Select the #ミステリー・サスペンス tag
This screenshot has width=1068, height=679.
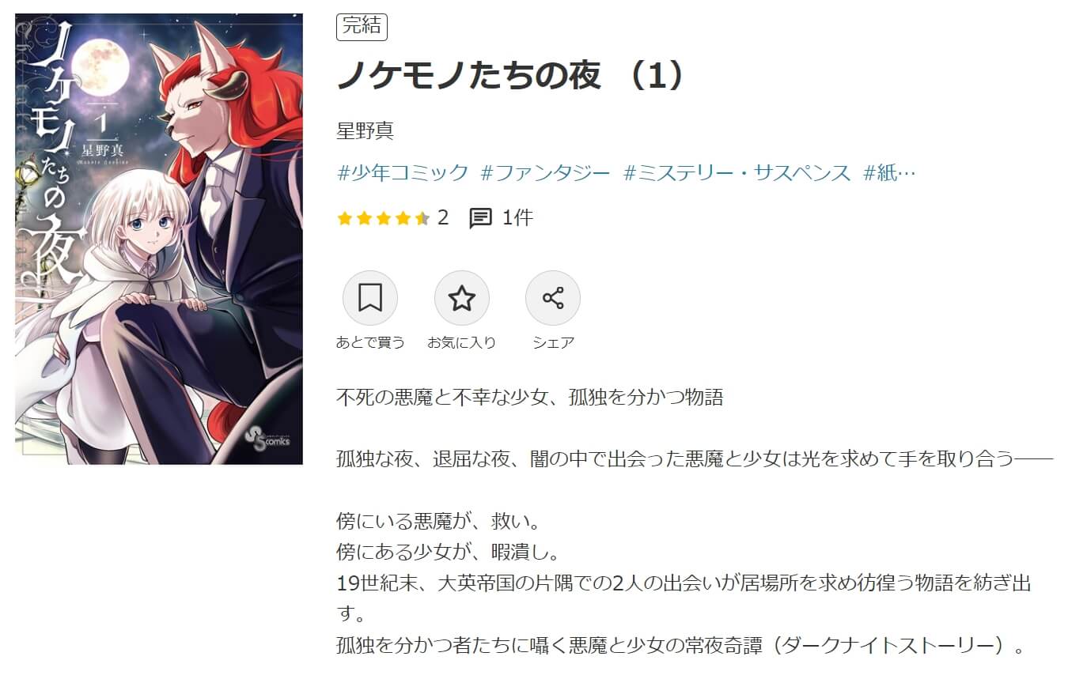pos(737,173)
